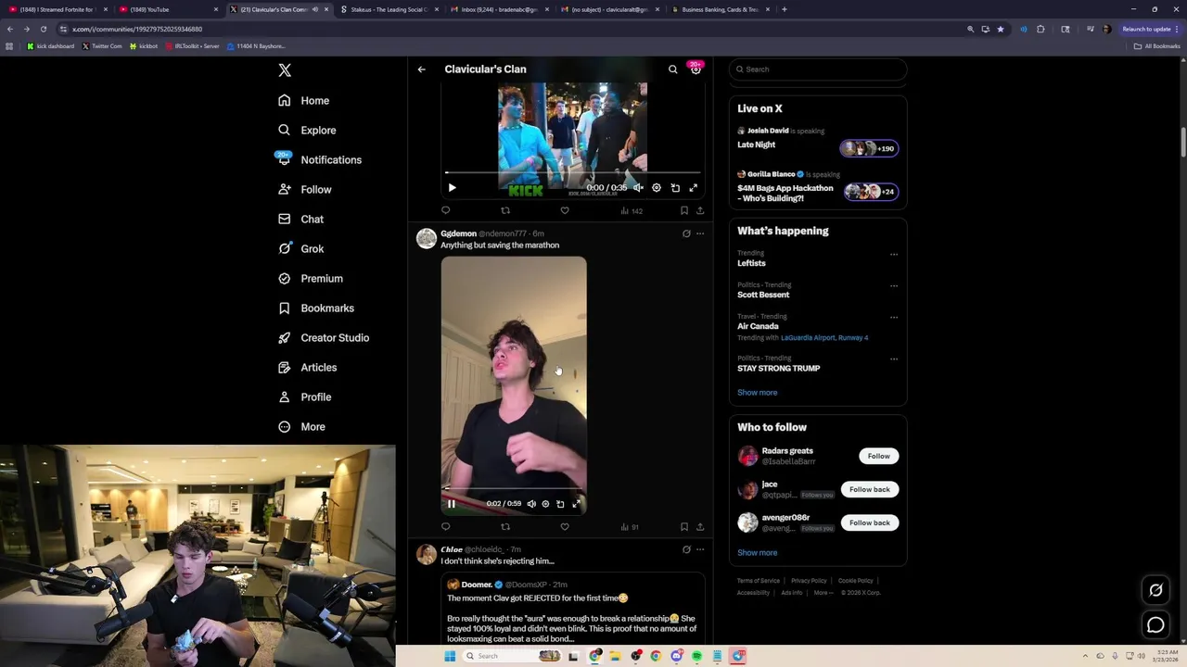Bookmark the Kick video post
1187x667 pixels.
point(684,210)
